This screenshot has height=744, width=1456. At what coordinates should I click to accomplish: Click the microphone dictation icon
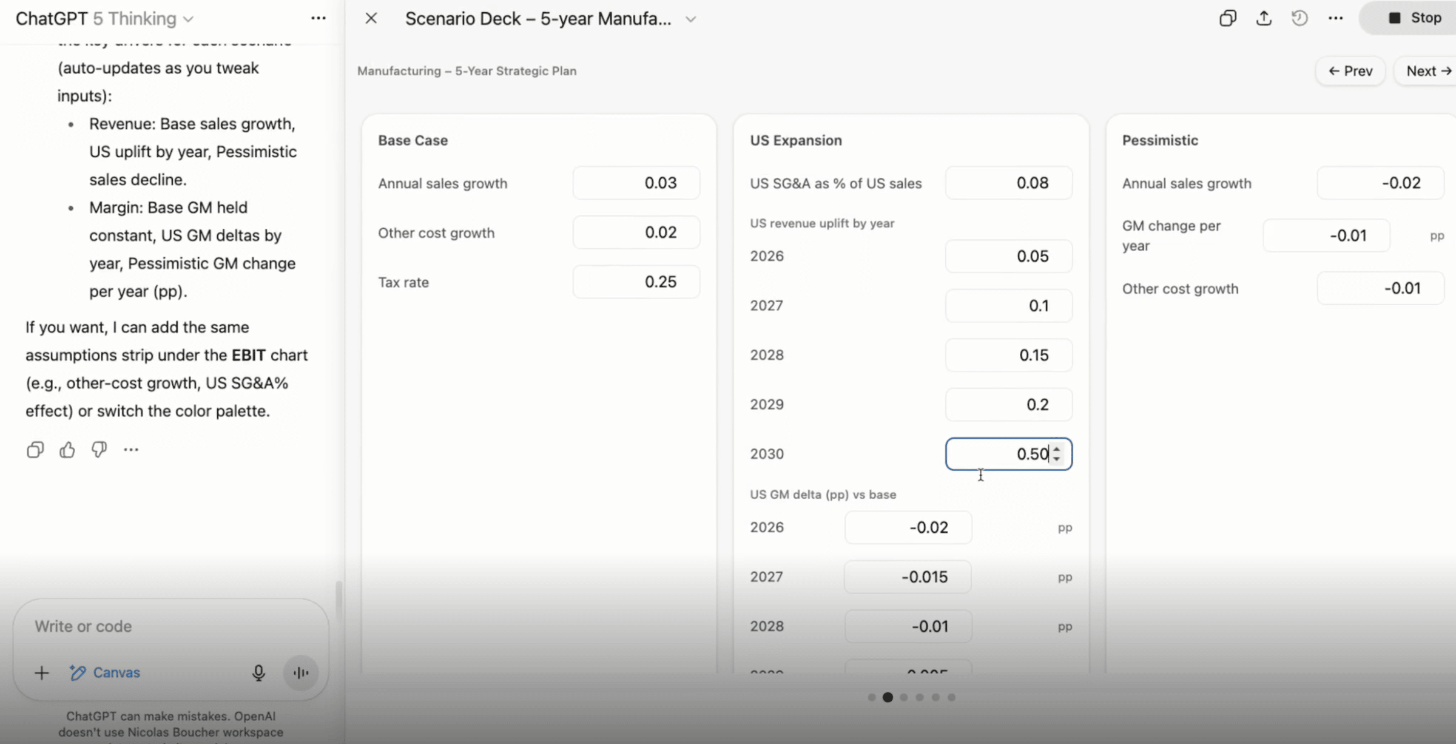pyautogui.click(x=258, y=672)
